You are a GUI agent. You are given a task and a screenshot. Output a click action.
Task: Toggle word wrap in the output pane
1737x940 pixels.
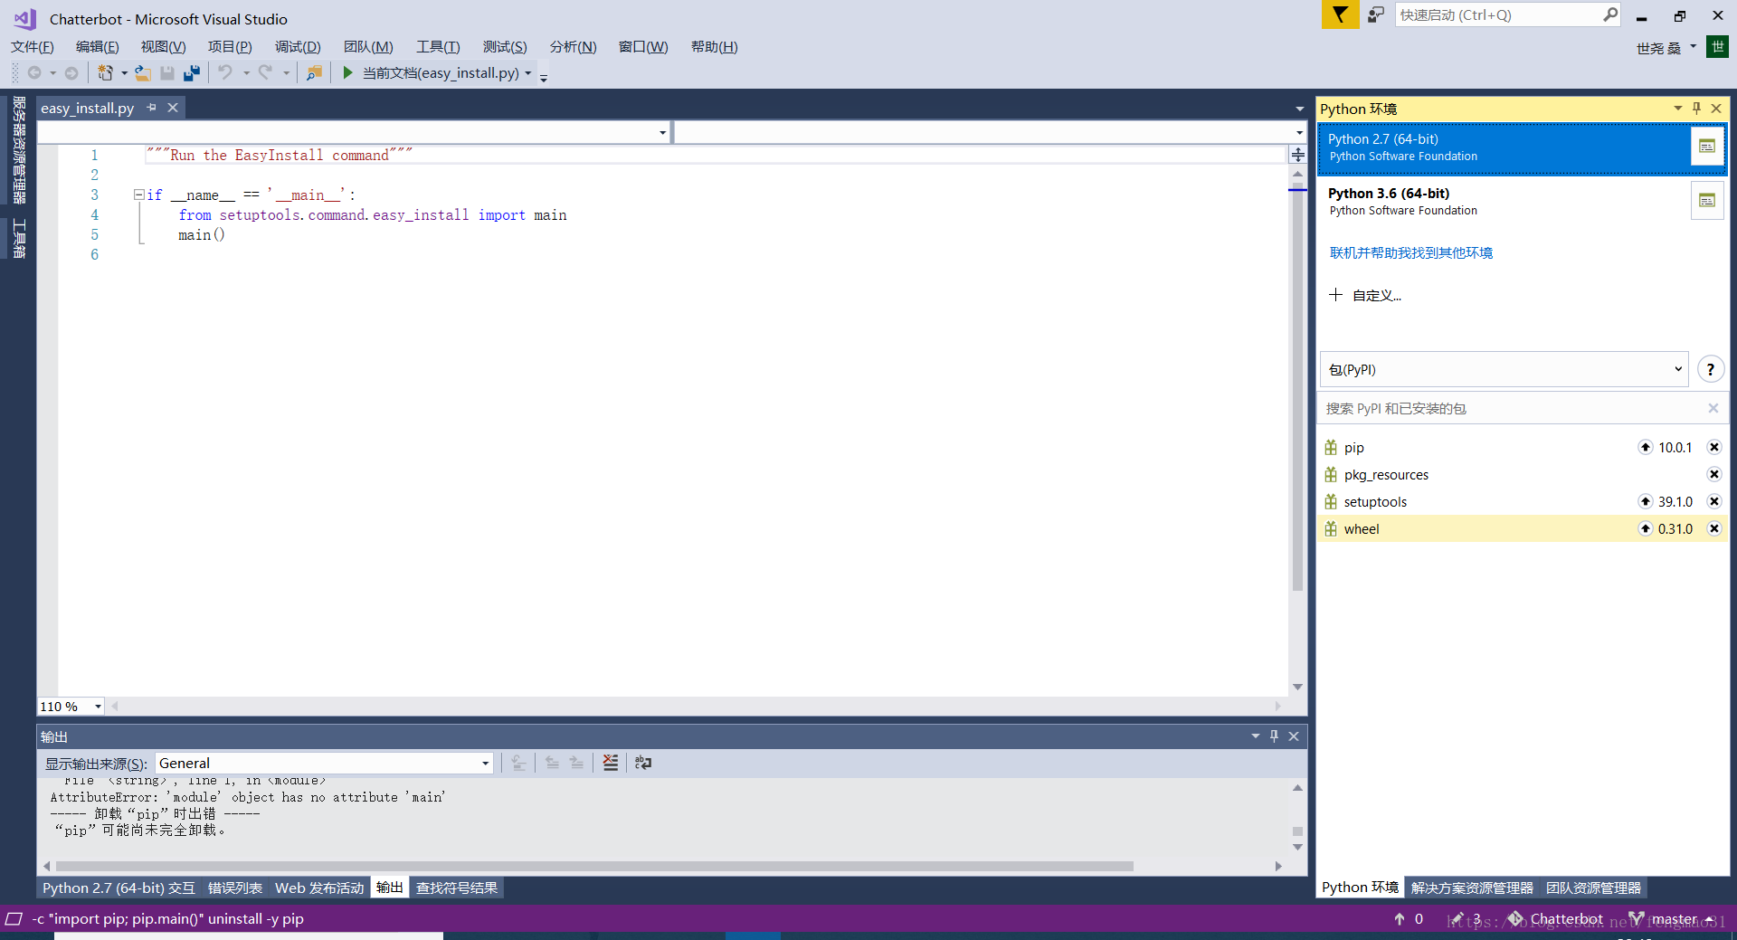click(x=643, y=763)
